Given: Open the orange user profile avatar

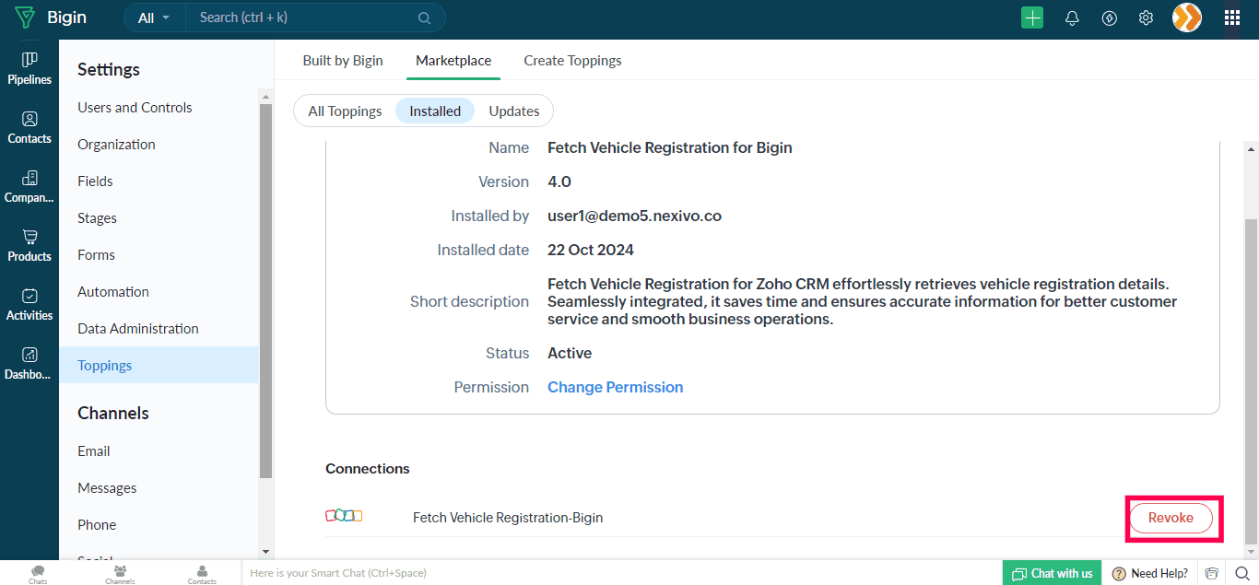Looking at the screenshot, I should [1187, 18].
